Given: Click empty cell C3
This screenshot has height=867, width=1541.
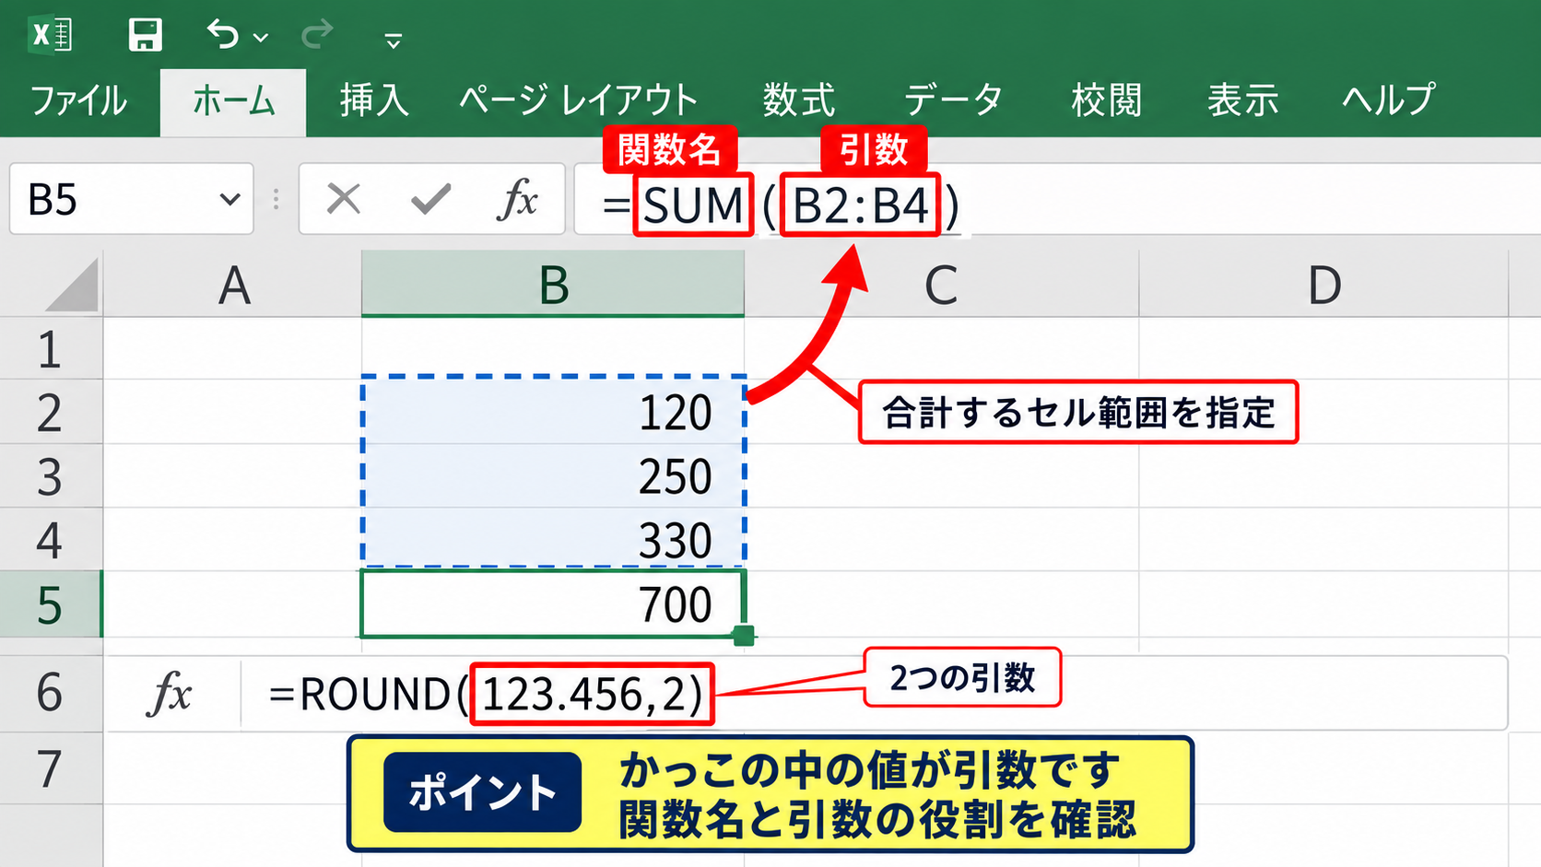Looking at the screenshot, I should (x=941, y=476).
